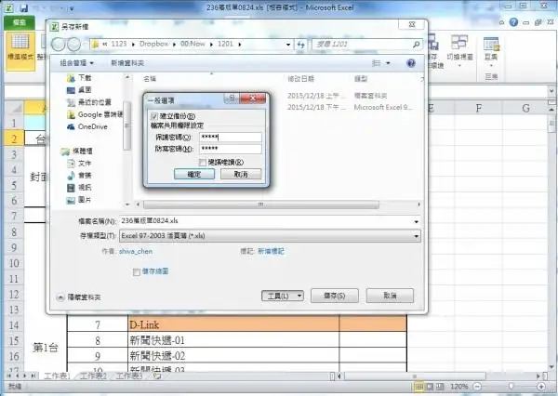Click the horizontal scrollbar in file list
Viewport: 558px width, 396px height.
click(260, 205)
